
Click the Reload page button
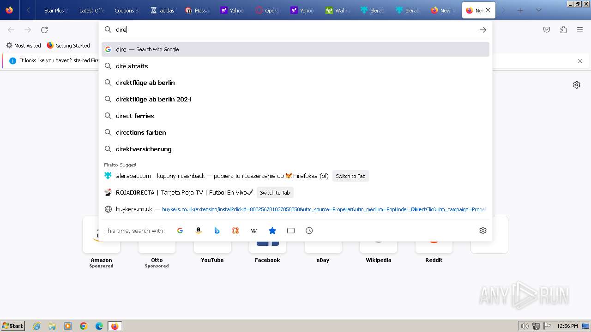[x=44, y=30]
